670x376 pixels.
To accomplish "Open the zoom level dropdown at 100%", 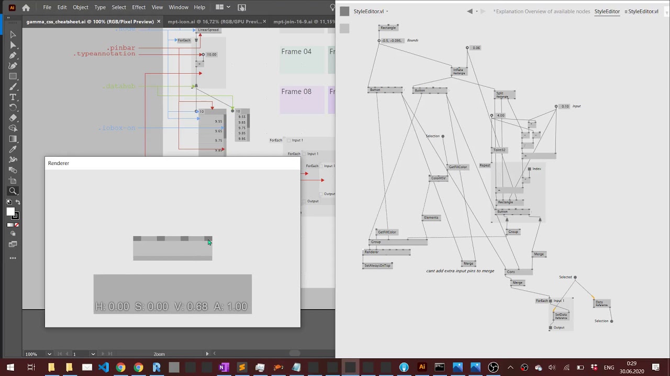I will tap(49, 354).
